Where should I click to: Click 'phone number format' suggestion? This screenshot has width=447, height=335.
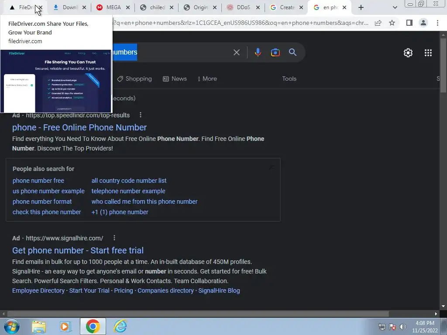pos(42,202)
